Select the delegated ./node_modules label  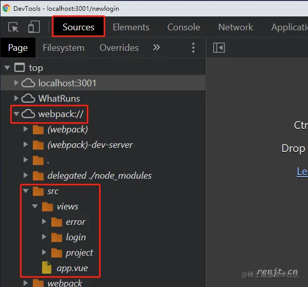point(100,176)
